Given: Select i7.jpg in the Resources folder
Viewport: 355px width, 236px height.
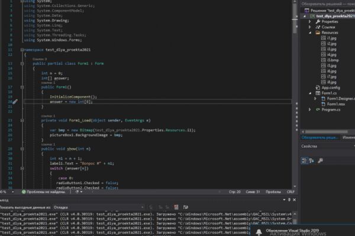Looking at the screenshot, I should pyautogui.click(x=332, y=77).
